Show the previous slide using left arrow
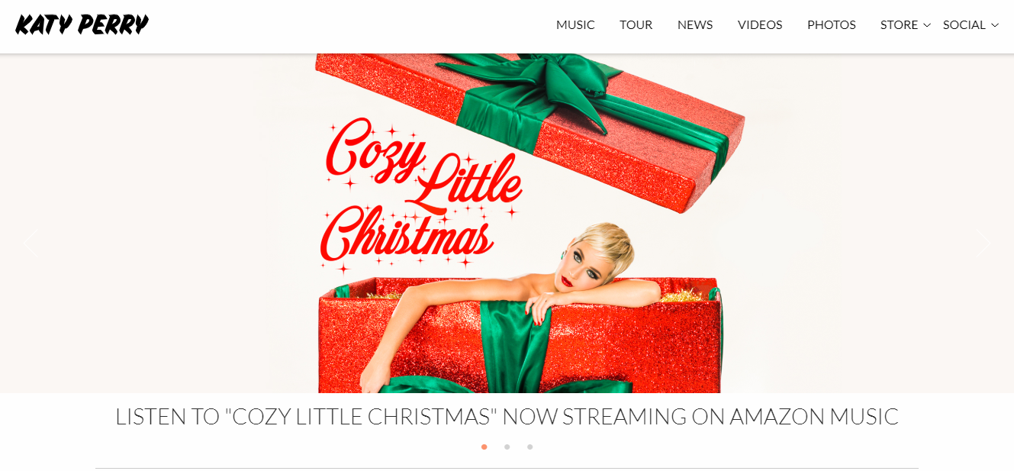1014x471 pixels. coord(31,244)
